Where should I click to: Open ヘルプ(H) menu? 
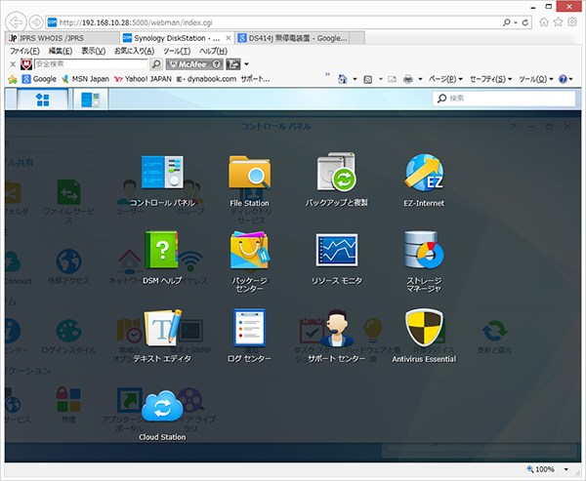point(213,51)
